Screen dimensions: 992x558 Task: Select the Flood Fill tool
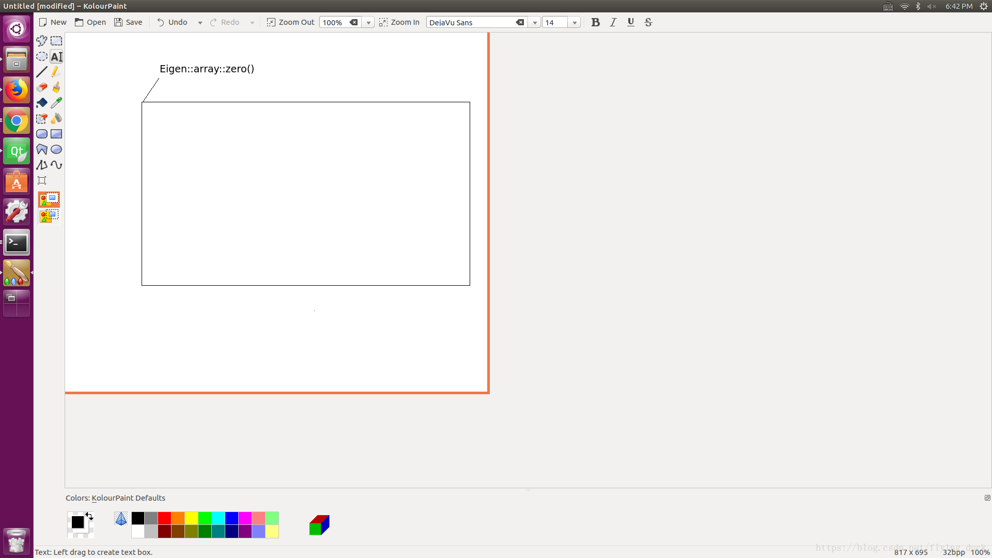pos(42,103)
